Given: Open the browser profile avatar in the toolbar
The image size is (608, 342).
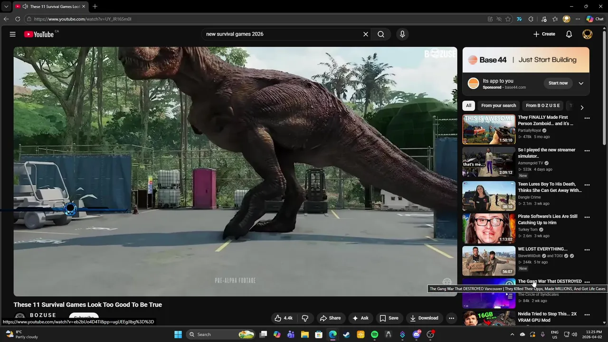Looking at the screenshot, I should (x=566, y=19).
